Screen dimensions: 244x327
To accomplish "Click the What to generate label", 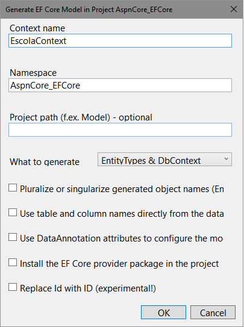I will tap(45, 162).
